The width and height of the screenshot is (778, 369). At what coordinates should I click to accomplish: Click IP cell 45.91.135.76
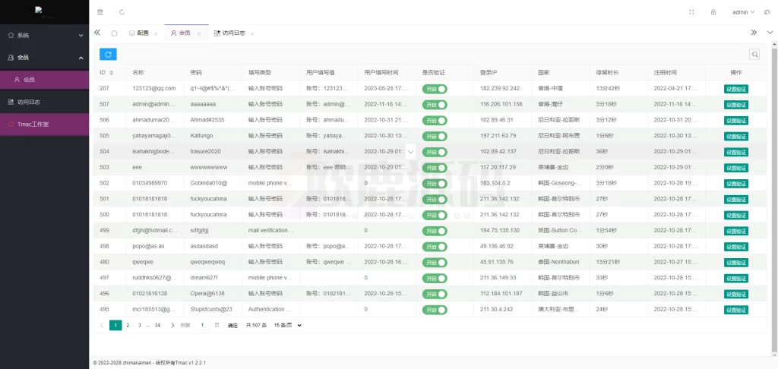click(497, 262)
